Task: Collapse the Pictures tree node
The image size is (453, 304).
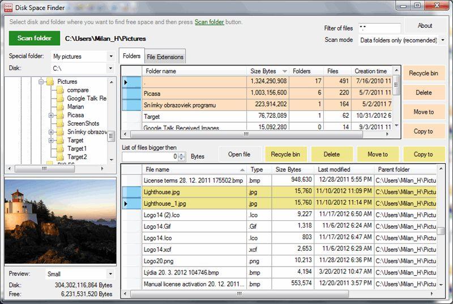Action: tap(41, 82)
